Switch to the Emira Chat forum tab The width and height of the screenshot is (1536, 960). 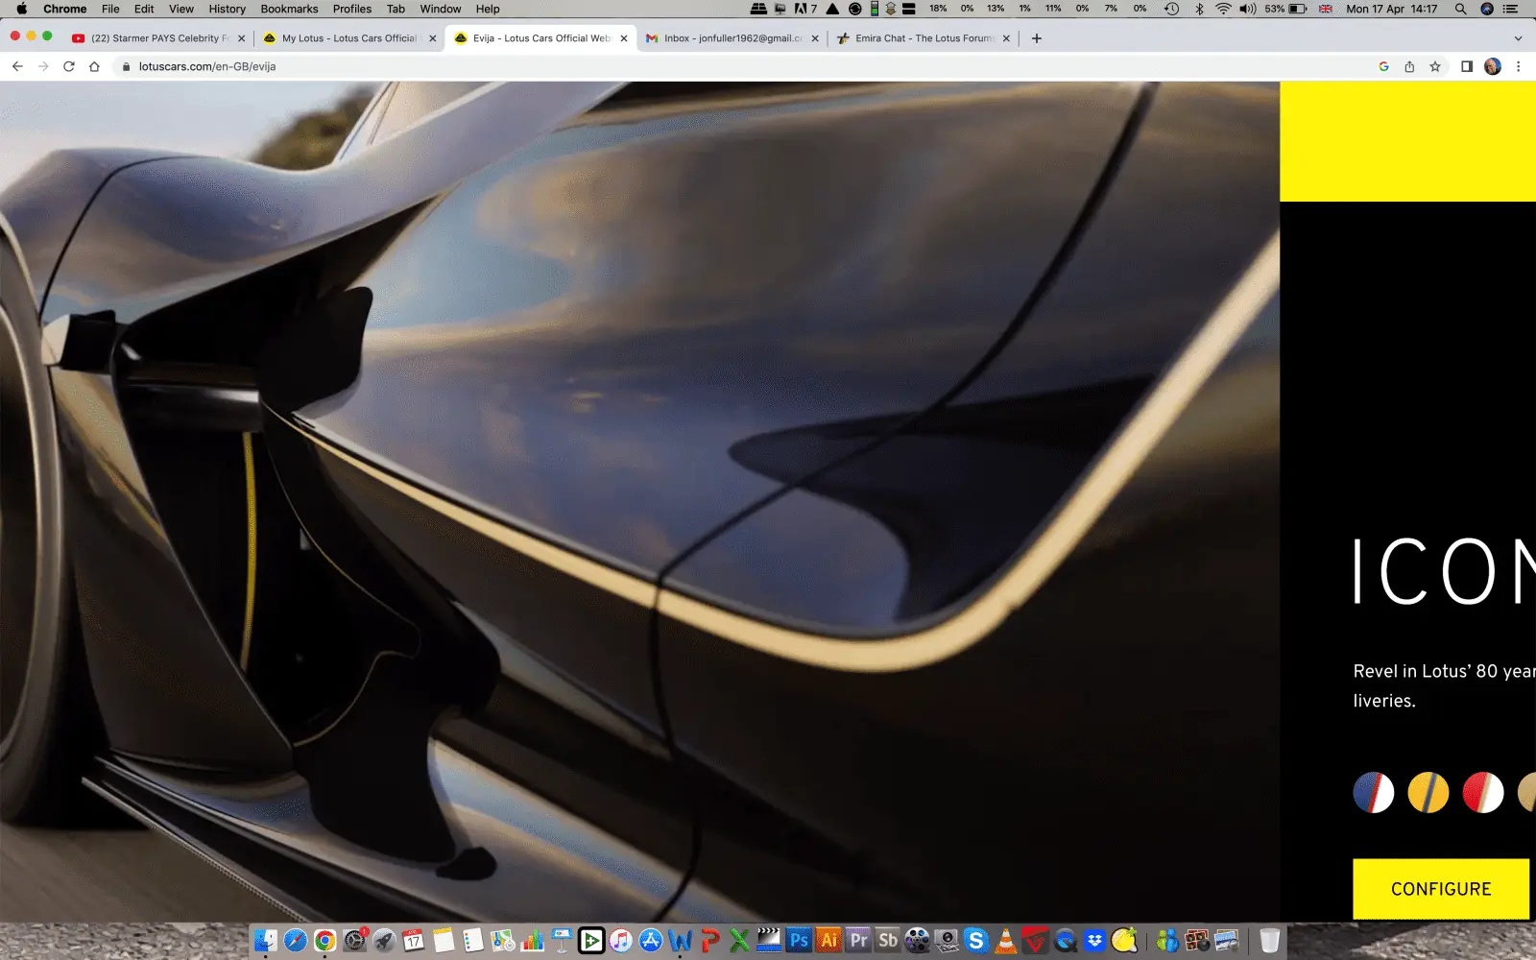(x=922, y=38)
